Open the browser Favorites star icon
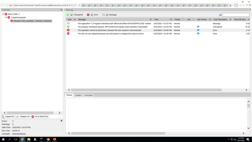This screenshot has width=252, height=142. [x=243, y=5]
